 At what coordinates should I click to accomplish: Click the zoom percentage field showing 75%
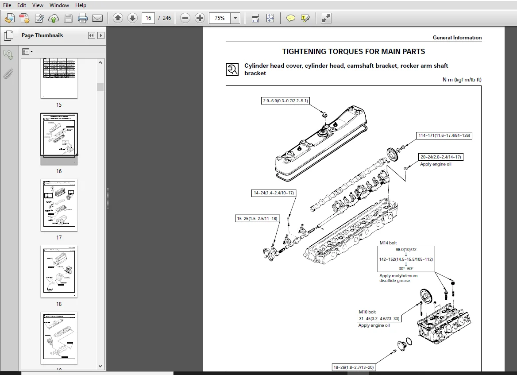click(220, 18)
